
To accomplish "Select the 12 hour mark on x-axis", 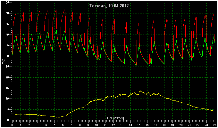I will pos(114,125).
